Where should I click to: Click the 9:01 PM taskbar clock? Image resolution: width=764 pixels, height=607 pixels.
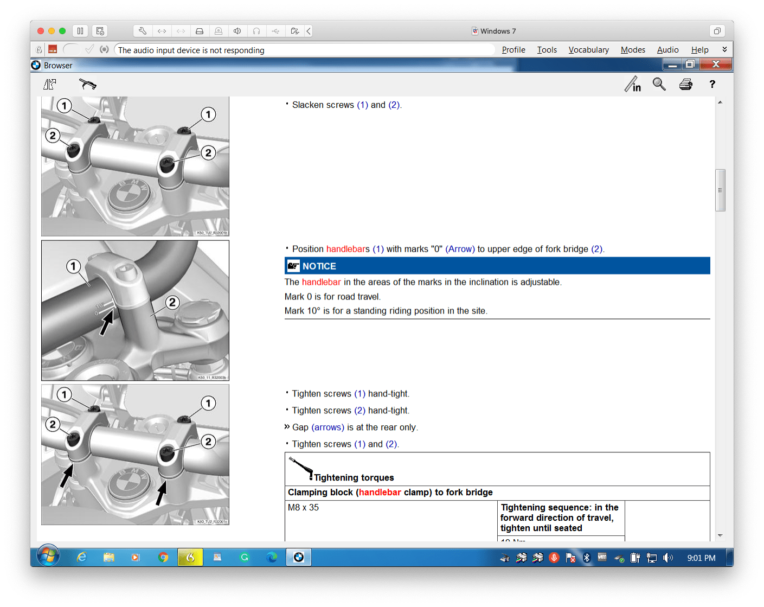701,558
